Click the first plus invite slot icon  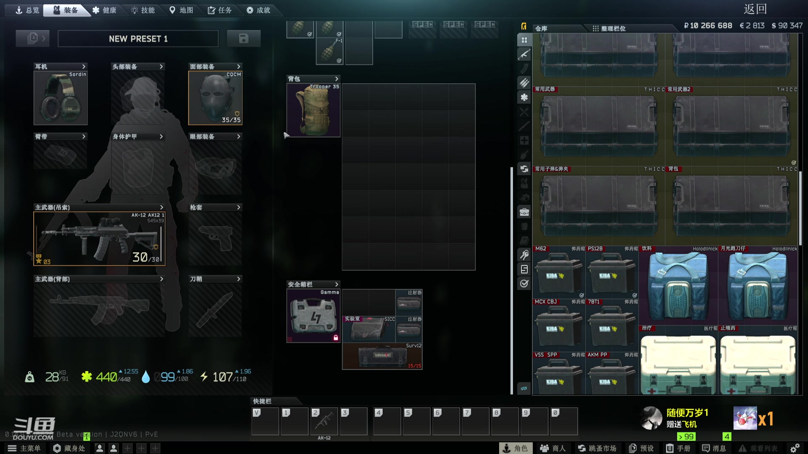click(x=128, y=449)
